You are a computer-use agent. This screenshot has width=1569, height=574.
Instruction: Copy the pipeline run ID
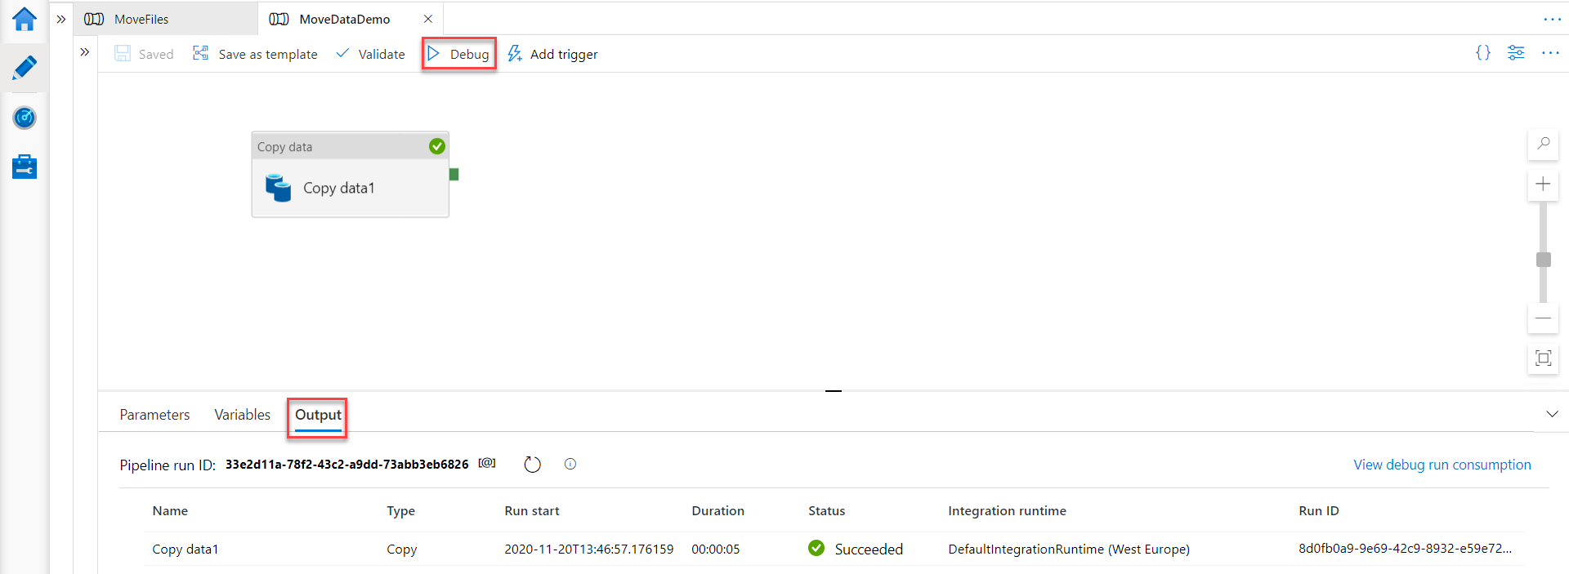pos(487,464)
